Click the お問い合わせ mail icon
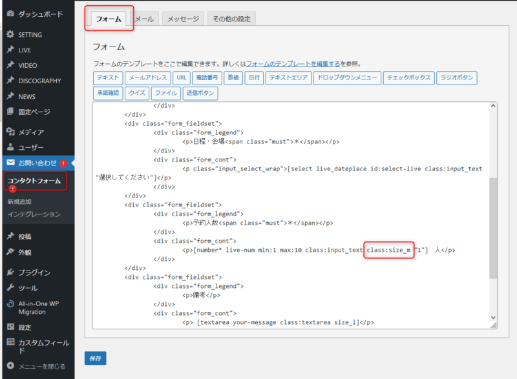517x379 pixels. (10, 163)
